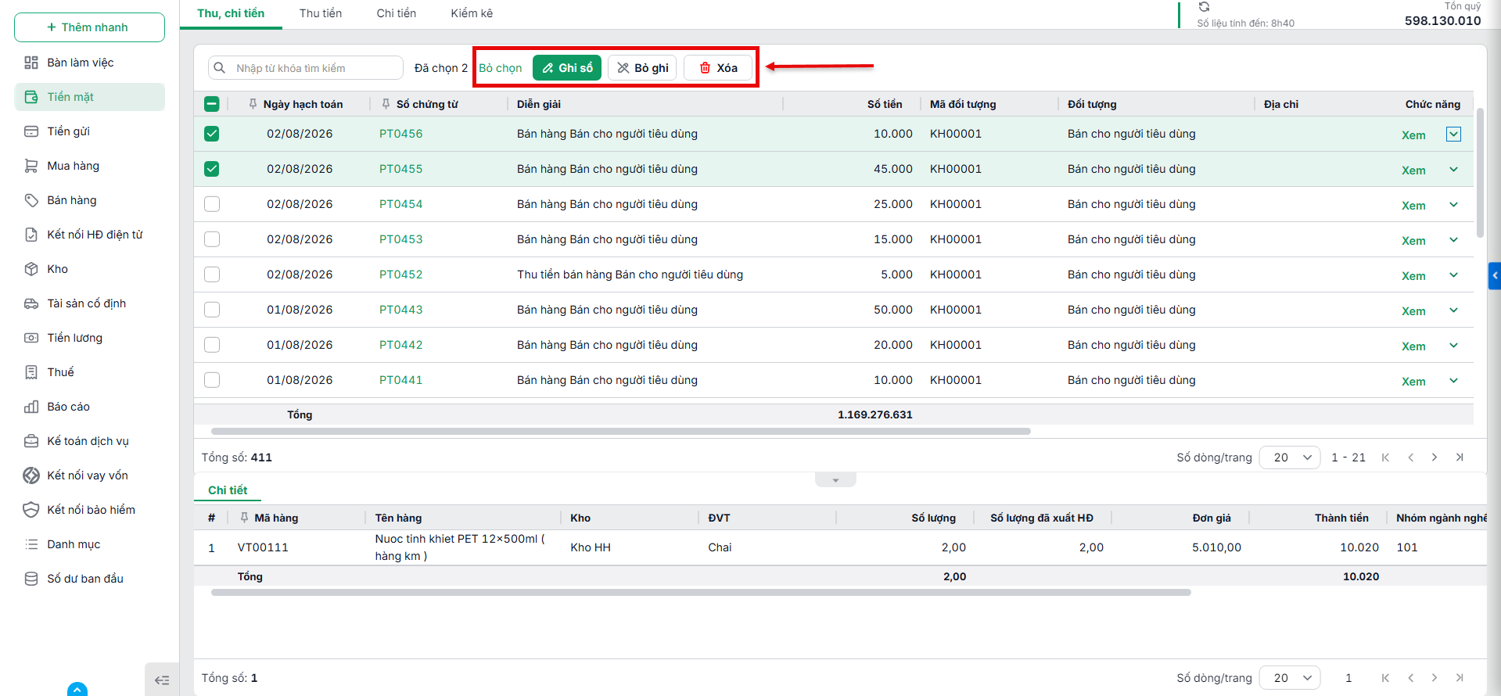Click the Xóa delete button
The image size is (1501, 696).
point(718,68)
